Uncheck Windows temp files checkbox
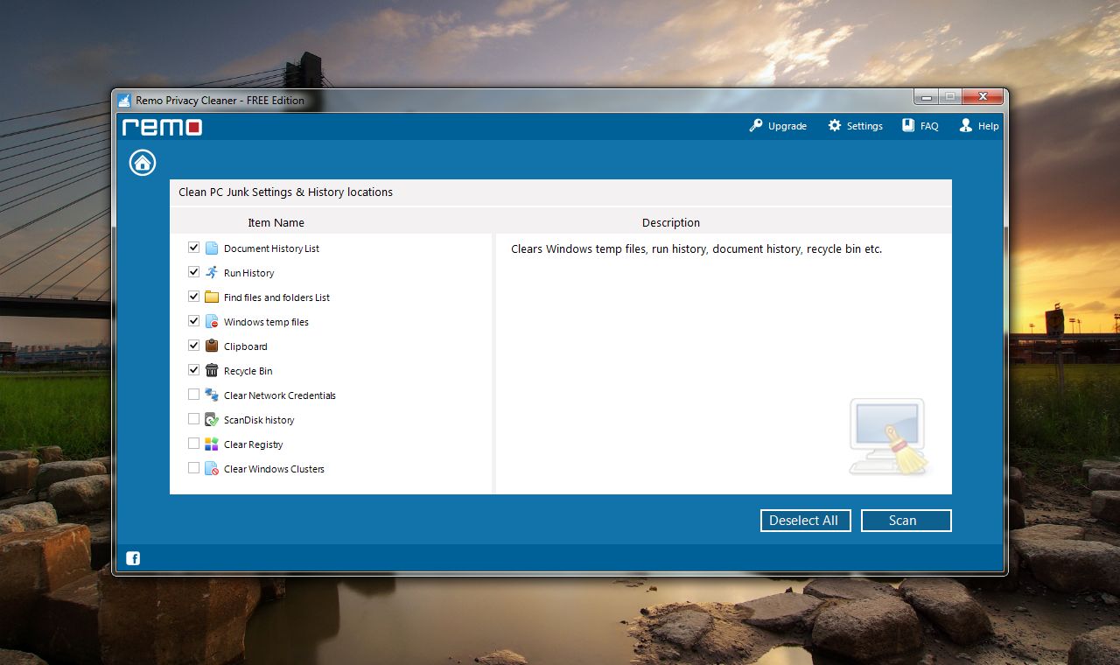Image resolution: width=1120 pixels, height=665 pixels. 193,321
